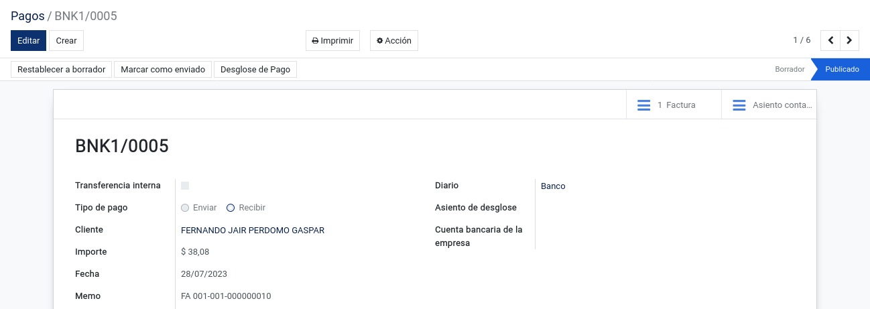Click the Fecha field label
The height and width of the screenshot is (309, 870).
click(x=87, y=274)
